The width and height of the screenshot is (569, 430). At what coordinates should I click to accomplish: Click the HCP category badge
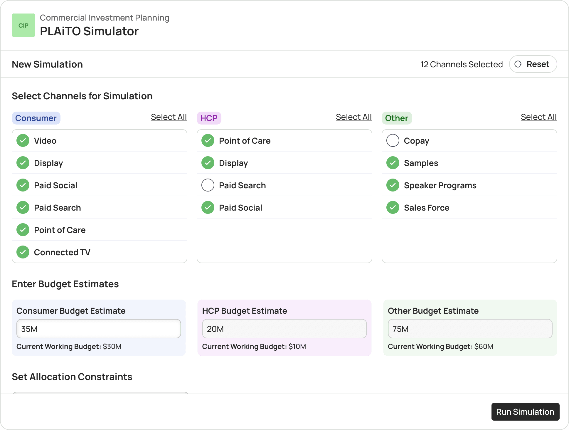[x=209, y=118]
